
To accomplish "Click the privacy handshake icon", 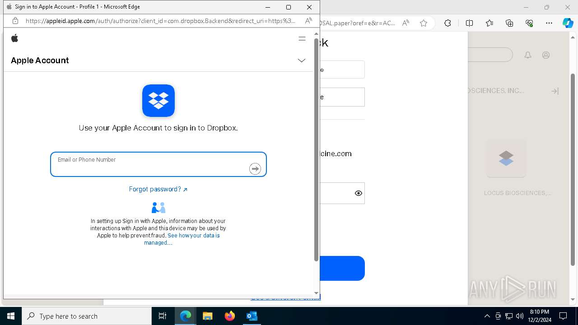I will point(158,208).
